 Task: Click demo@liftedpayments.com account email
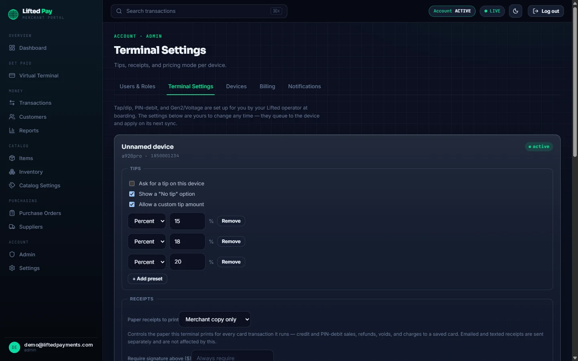(59, 345)
